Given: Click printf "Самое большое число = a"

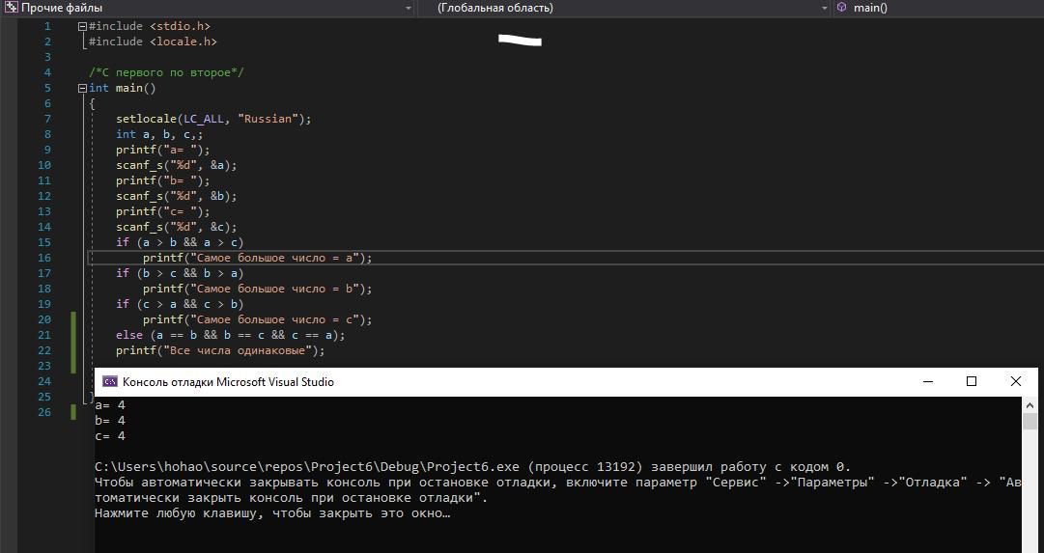Looking at the screenshot, I should 257,258.
